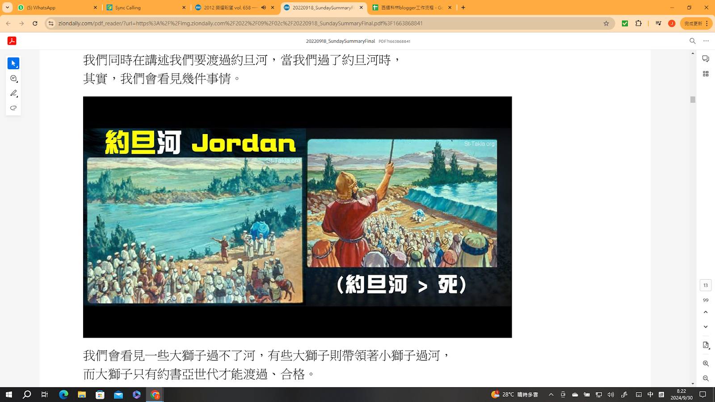This screenshot has width=715, height=402.
Task: Launch Microsoft Edge from taskbar
Action: 63,394
